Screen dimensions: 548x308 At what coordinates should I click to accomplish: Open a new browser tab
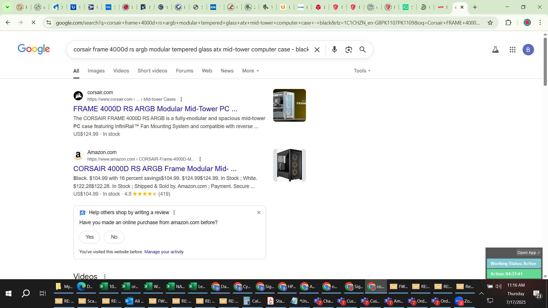pos(475,7)
